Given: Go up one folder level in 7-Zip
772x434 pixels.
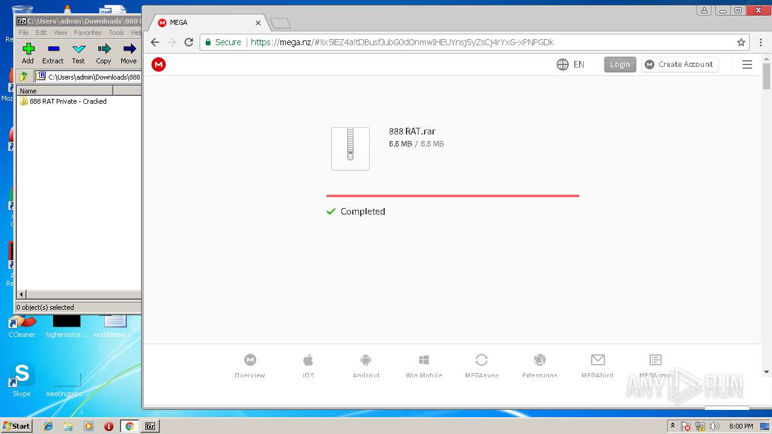Looking at the screenshot, I should (24, 77).
